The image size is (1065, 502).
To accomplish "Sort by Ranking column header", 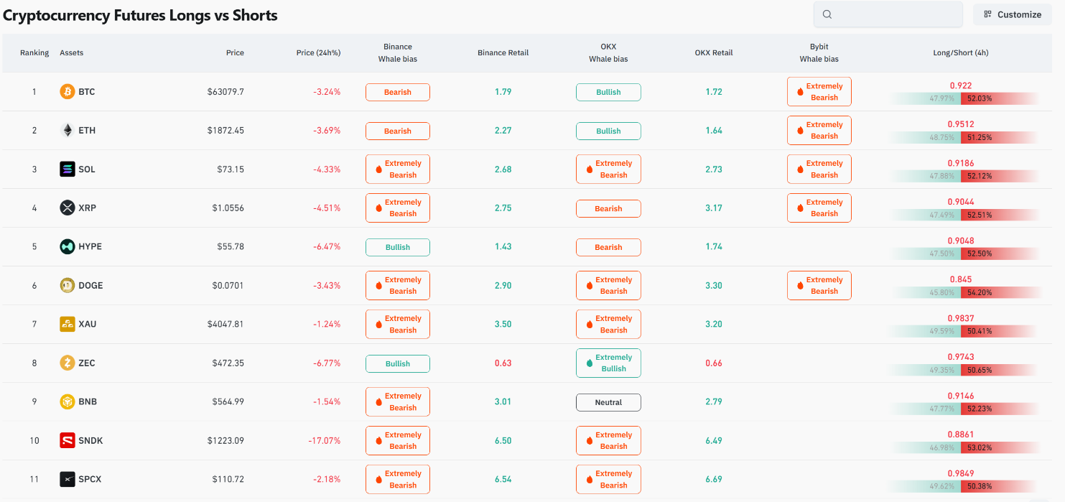I will pos(34,53).
